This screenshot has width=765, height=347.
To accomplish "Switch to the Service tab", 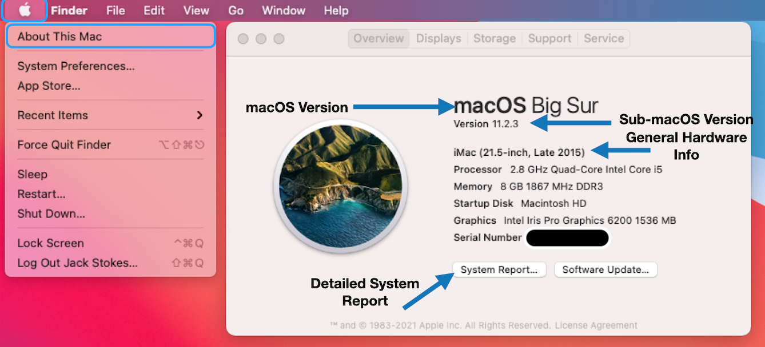I will point(604,38).
